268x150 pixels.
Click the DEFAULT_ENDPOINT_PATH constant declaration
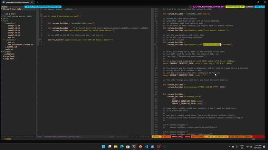click(x=185, y=75)
